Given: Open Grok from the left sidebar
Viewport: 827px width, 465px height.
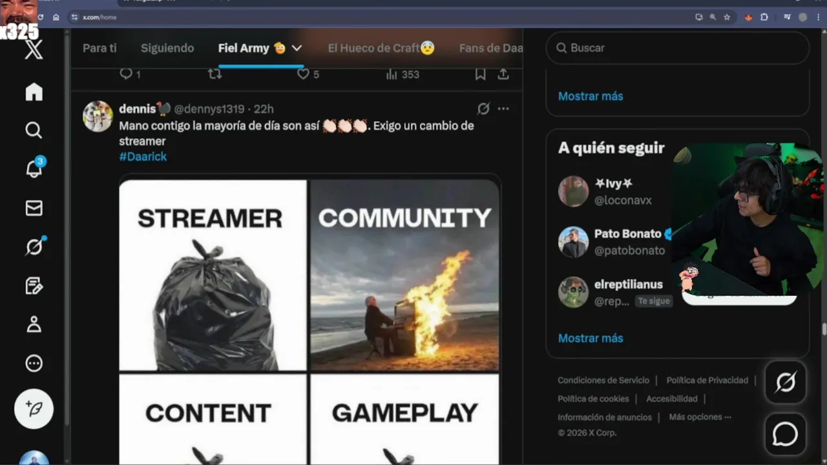Looking at the screenshot, I should pos(34,246).
